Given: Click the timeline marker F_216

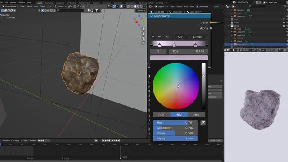Looking at the screenshot, I should (123, 157).
